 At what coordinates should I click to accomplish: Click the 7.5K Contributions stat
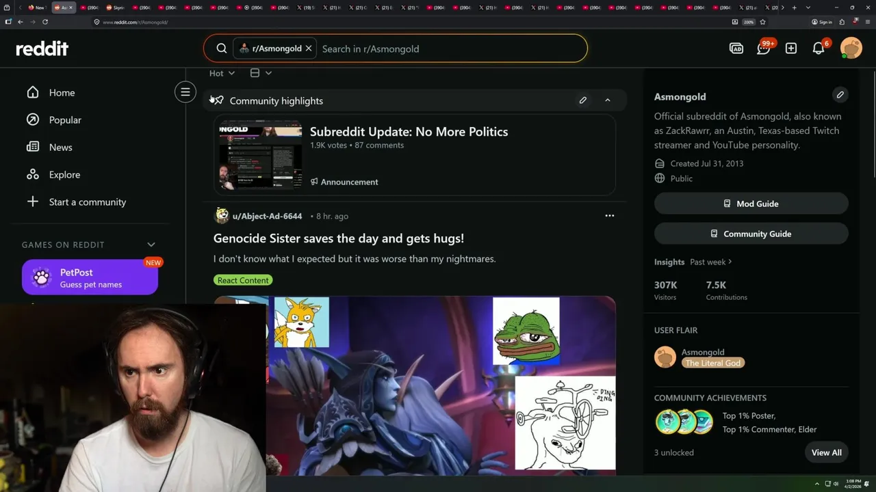pos(726,290)
